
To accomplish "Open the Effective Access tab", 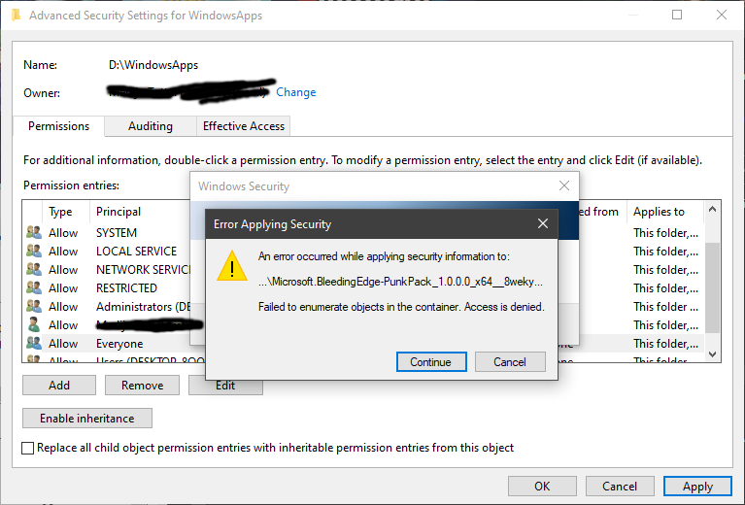I will coord(243,126).
